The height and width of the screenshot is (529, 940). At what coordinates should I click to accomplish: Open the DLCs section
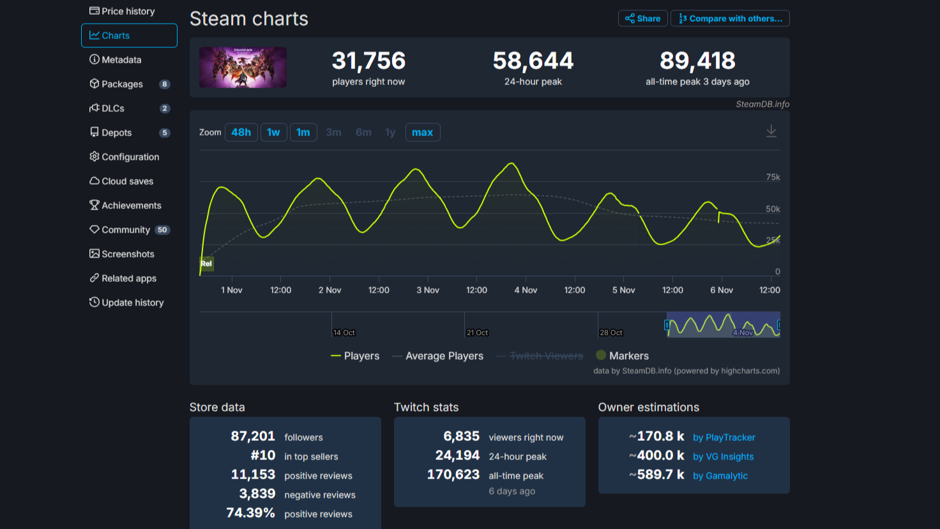point(129,108)
